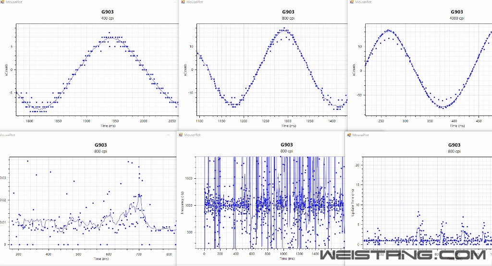
Task: Click the MousePlot icon of the 4000 cpi window
Action: [x=352, y=2]
